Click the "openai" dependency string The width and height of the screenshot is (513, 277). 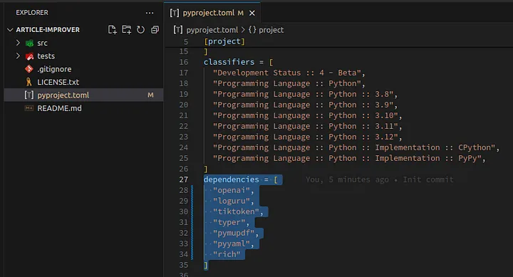(232, 190)
